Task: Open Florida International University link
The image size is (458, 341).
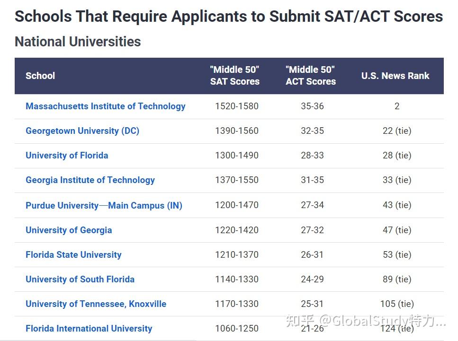Action: (x=89, y=328)
